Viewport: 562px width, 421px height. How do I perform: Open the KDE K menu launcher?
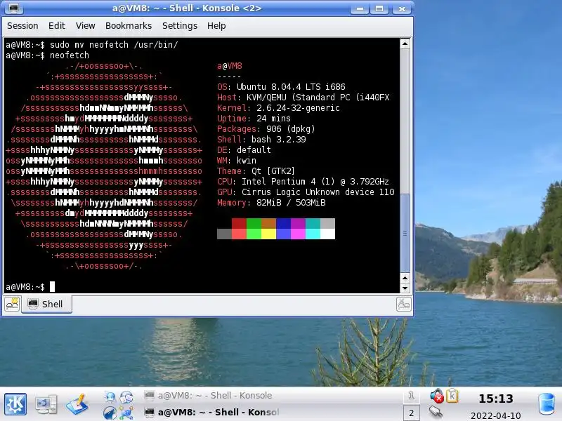[x=15, y=404]
